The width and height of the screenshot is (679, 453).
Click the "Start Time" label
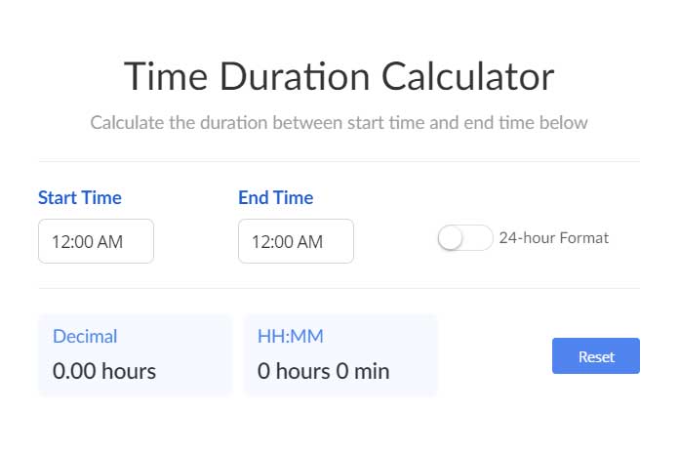80,197
